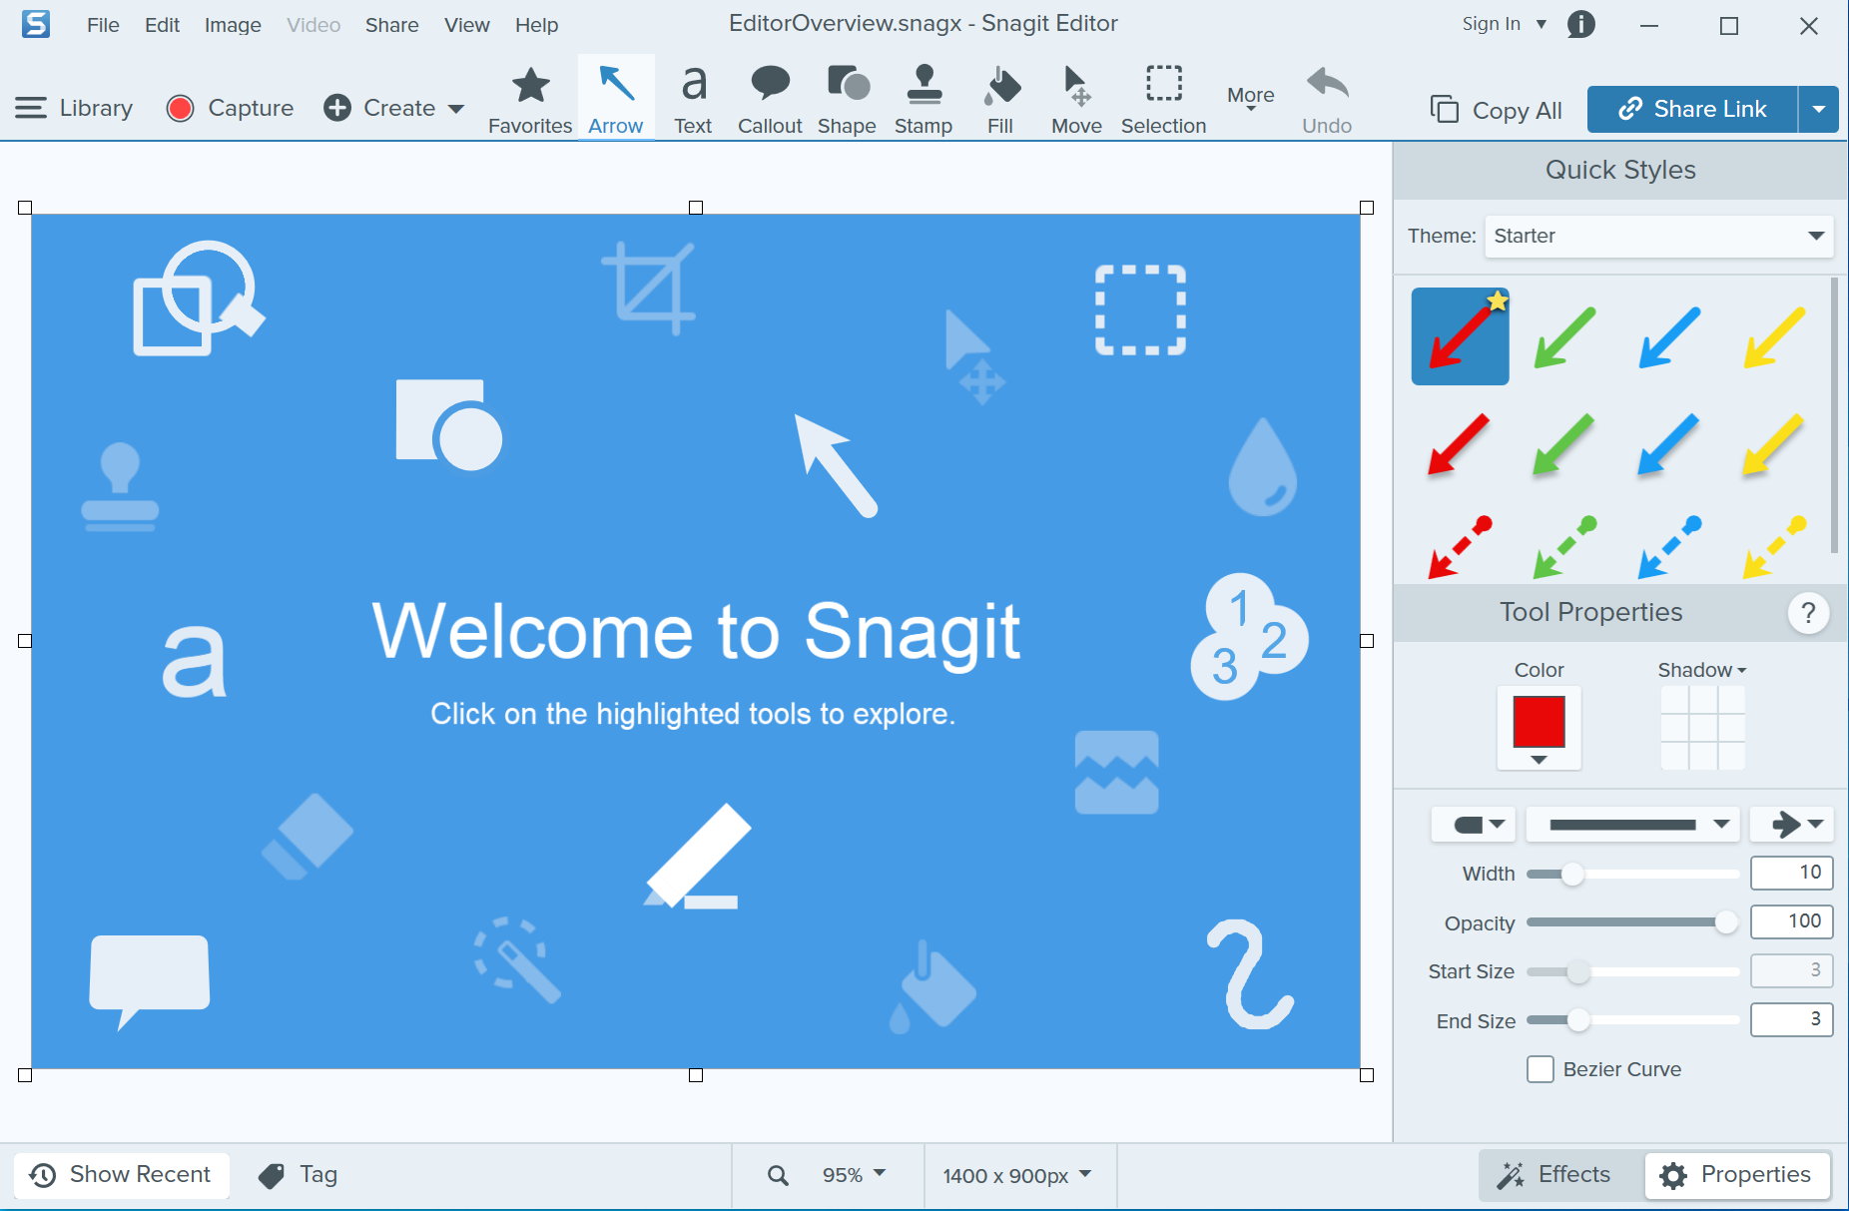This screenshot has width=1849, height=1211.
Task: Click the Snagit logo icon
Action: click(x=36, y=24)
